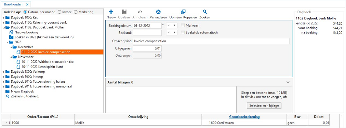Click folder icon of Dagboek 1000: Kas
The image size is (346, 128).
7,17
